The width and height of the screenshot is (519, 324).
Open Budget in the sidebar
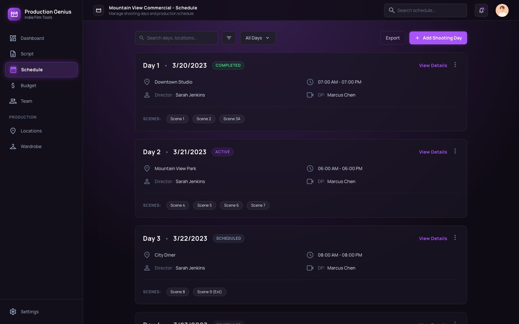point(41,86)
